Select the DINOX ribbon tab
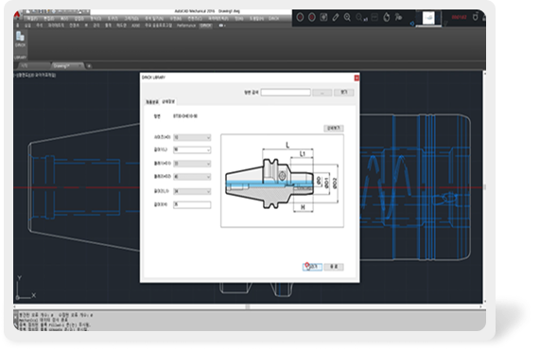 click(205, 26)
